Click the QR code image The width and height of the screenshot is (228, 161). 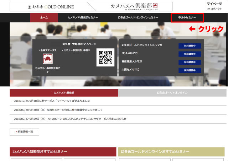105,58
